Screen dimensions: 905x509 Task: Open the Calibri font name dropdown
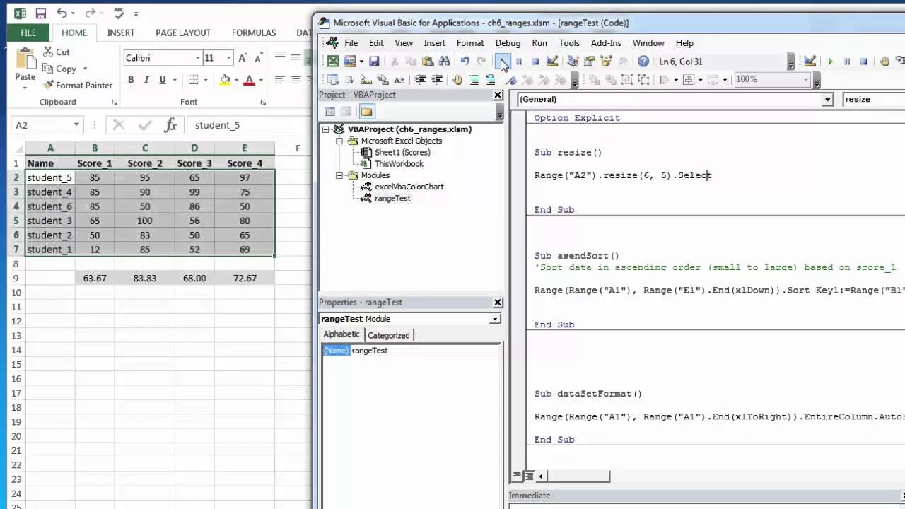point(198,58)
